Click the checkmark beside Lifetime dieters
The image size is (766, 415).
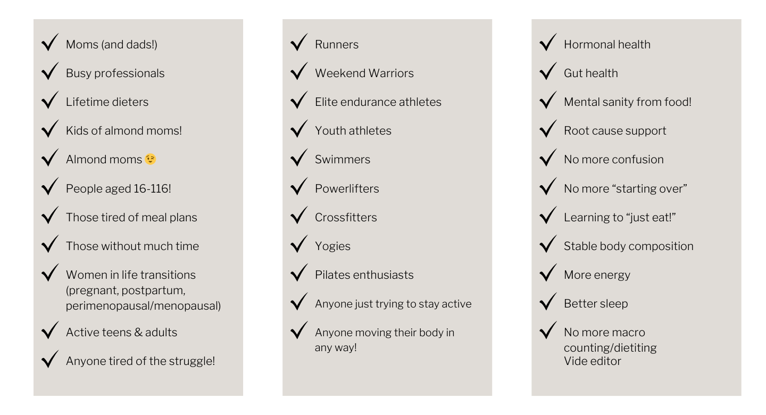pyautogui.click(x=51, y=100)
